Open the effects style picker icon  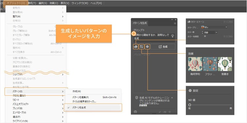[142, 47]
